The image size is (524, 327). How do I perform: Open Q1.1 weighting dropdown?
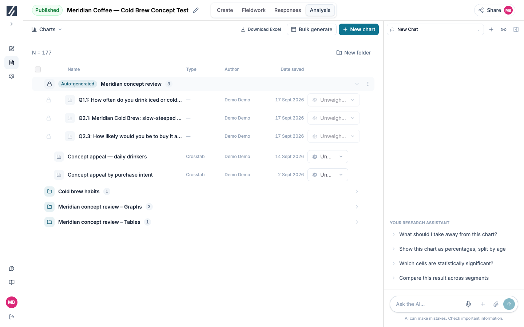coord(334,100)
